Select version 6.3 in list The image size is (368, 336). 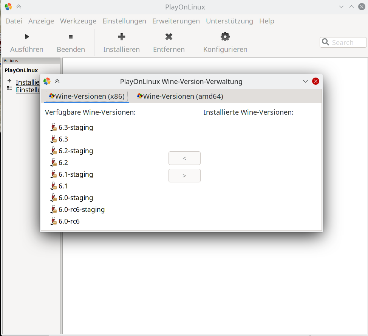(x=63, y=139)
